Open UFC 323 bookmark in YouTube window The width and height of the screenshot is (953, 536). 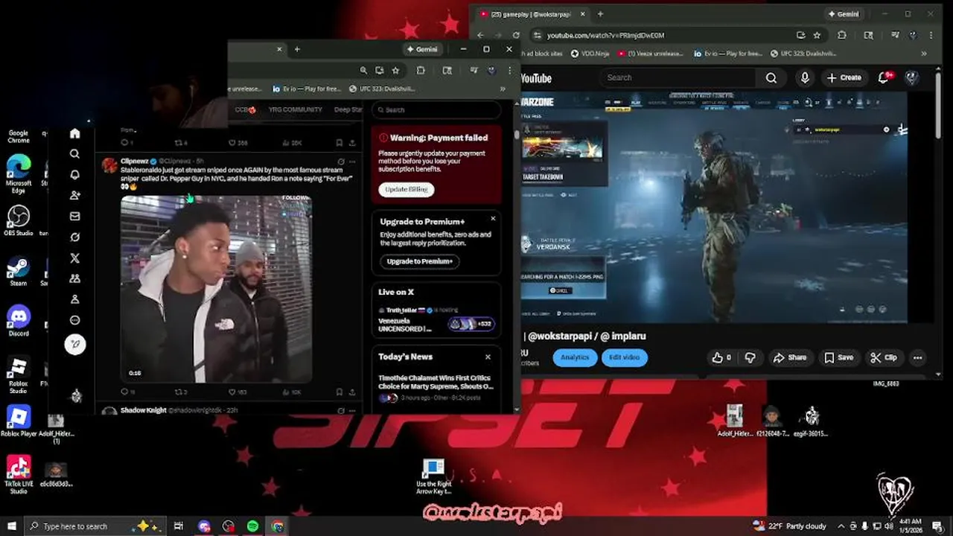[803, 54]
